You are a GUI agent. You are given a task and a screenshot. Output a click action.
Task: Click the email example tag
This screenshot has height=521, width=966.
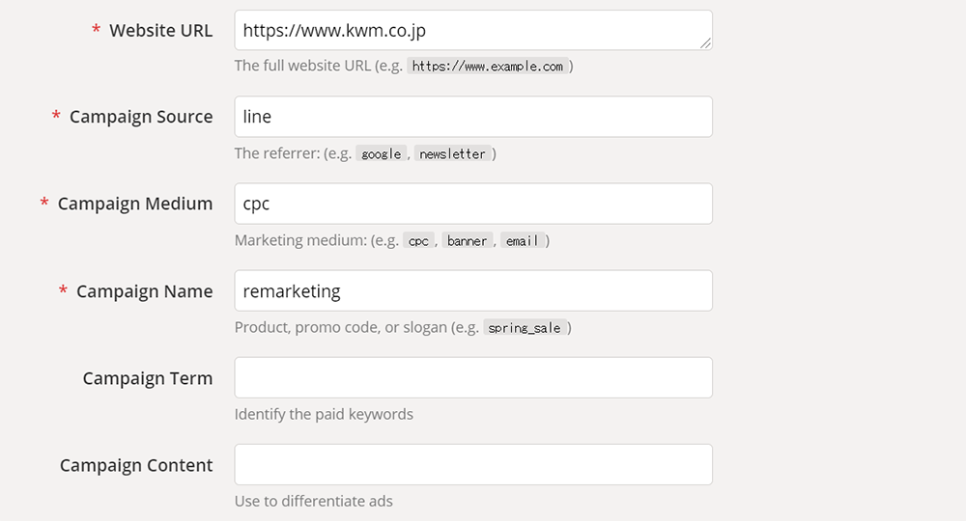pos(522,240)
